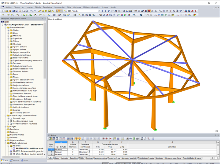220x165 pixels.
Task: Go to next load case arrow
Action: coord(105,11)
